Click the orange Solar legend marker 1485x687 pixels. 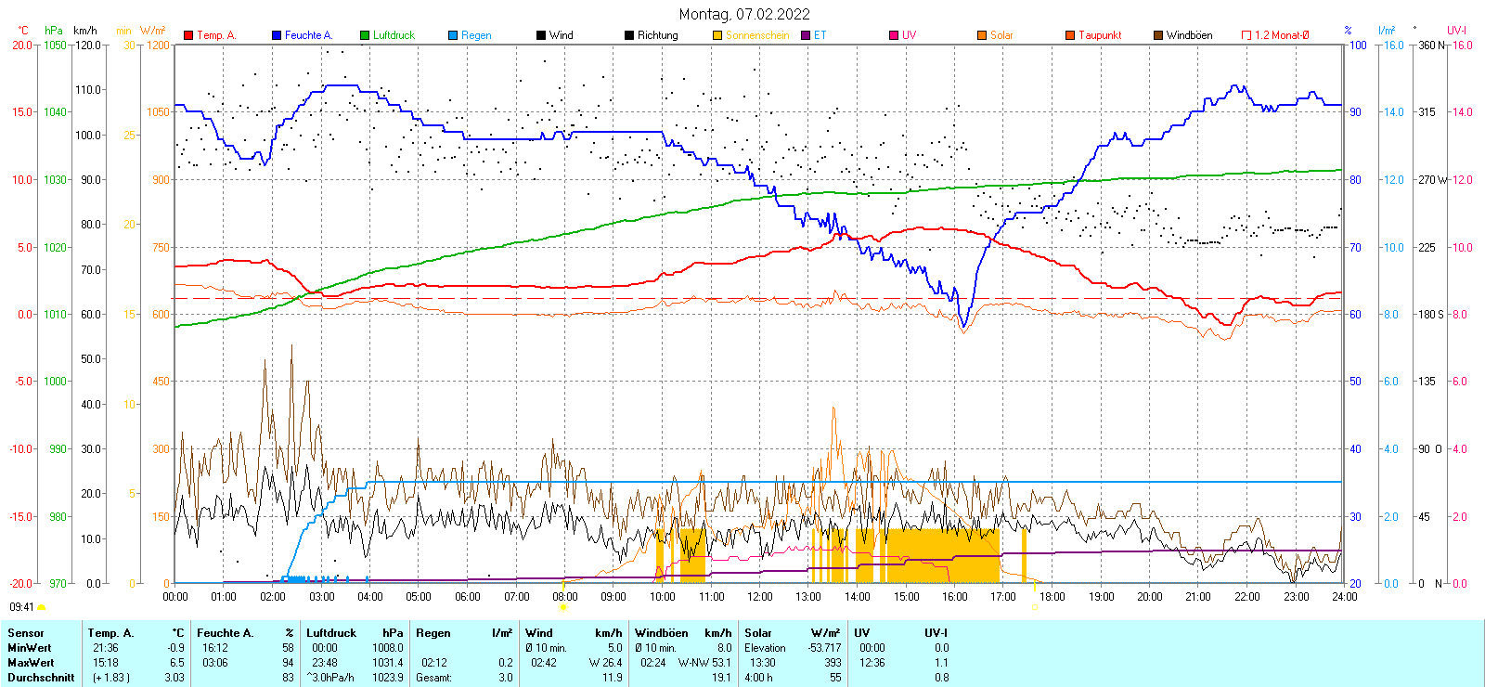(x=982, y=35)
